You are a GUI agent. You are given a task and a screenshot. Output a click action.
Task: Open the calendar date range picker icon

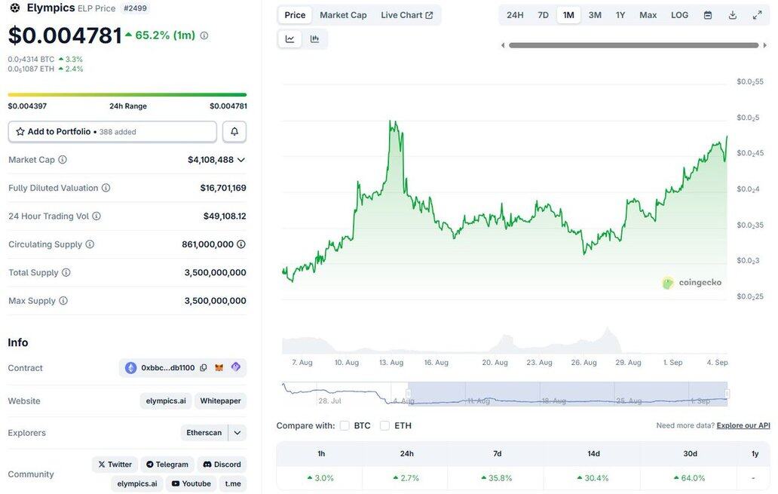tap(708, 15)
